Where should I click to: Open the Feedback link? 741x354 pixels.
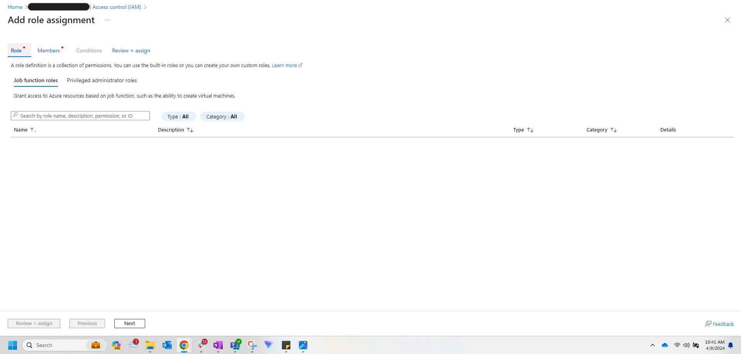point(723,324)
